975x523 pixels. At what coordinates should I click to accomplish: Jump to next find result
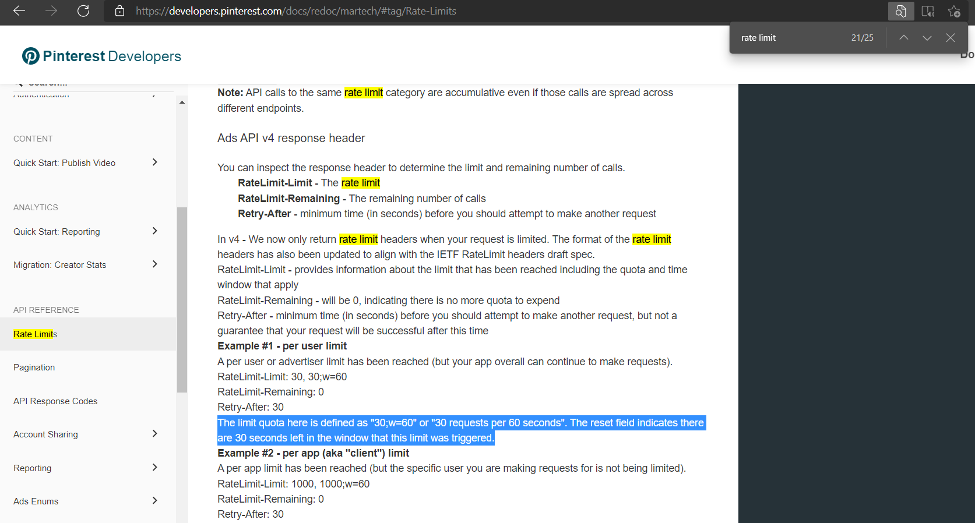click(x=927, y=38)
